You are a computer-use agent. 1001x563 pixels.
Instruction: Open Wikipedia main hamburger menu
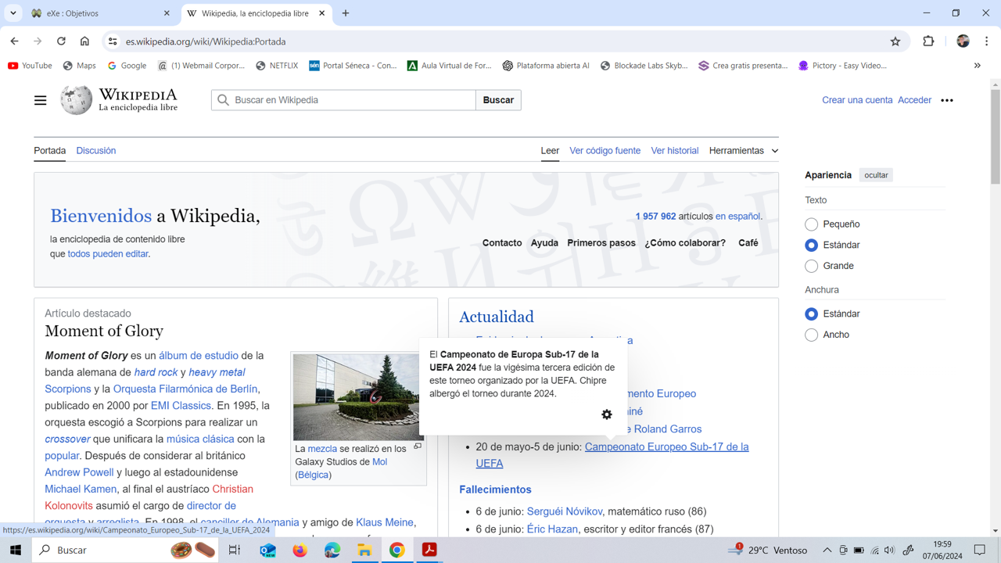(x=40, y=100)
